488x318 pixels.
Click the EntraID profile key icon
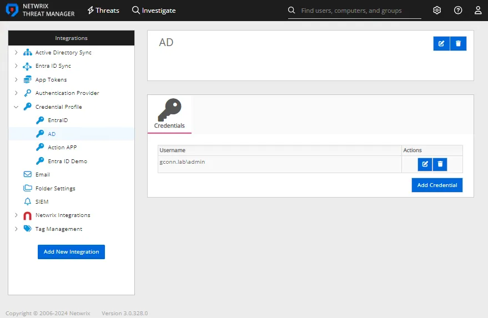tap(40, 120)
